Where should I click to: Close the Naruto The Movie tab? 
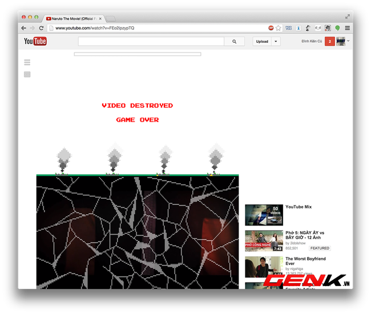(100, 19)
